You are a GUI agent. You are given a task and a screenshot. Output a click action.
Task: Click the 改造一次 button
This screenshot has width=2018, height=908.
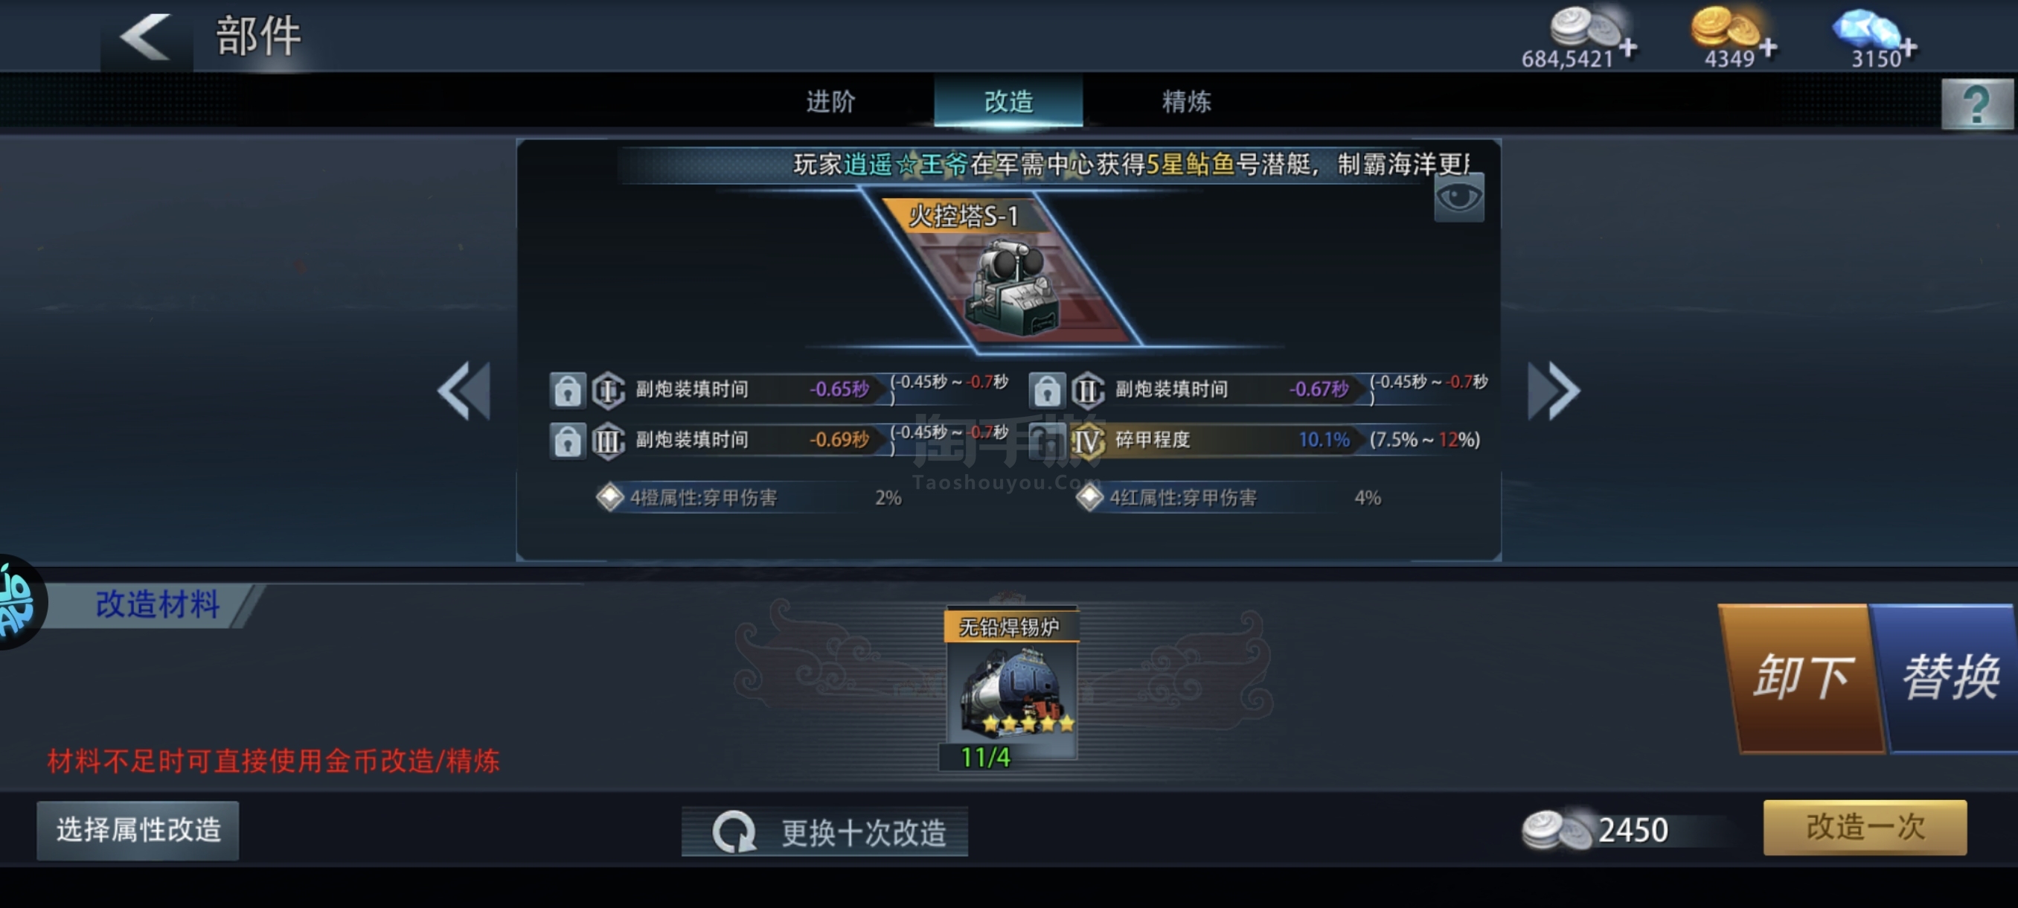(x=1865, y=828)
